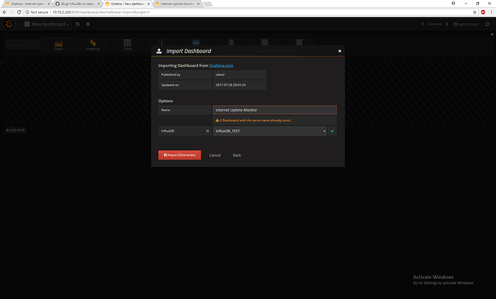
Task: Open Chrome three-dot menu
Action: 491,12
